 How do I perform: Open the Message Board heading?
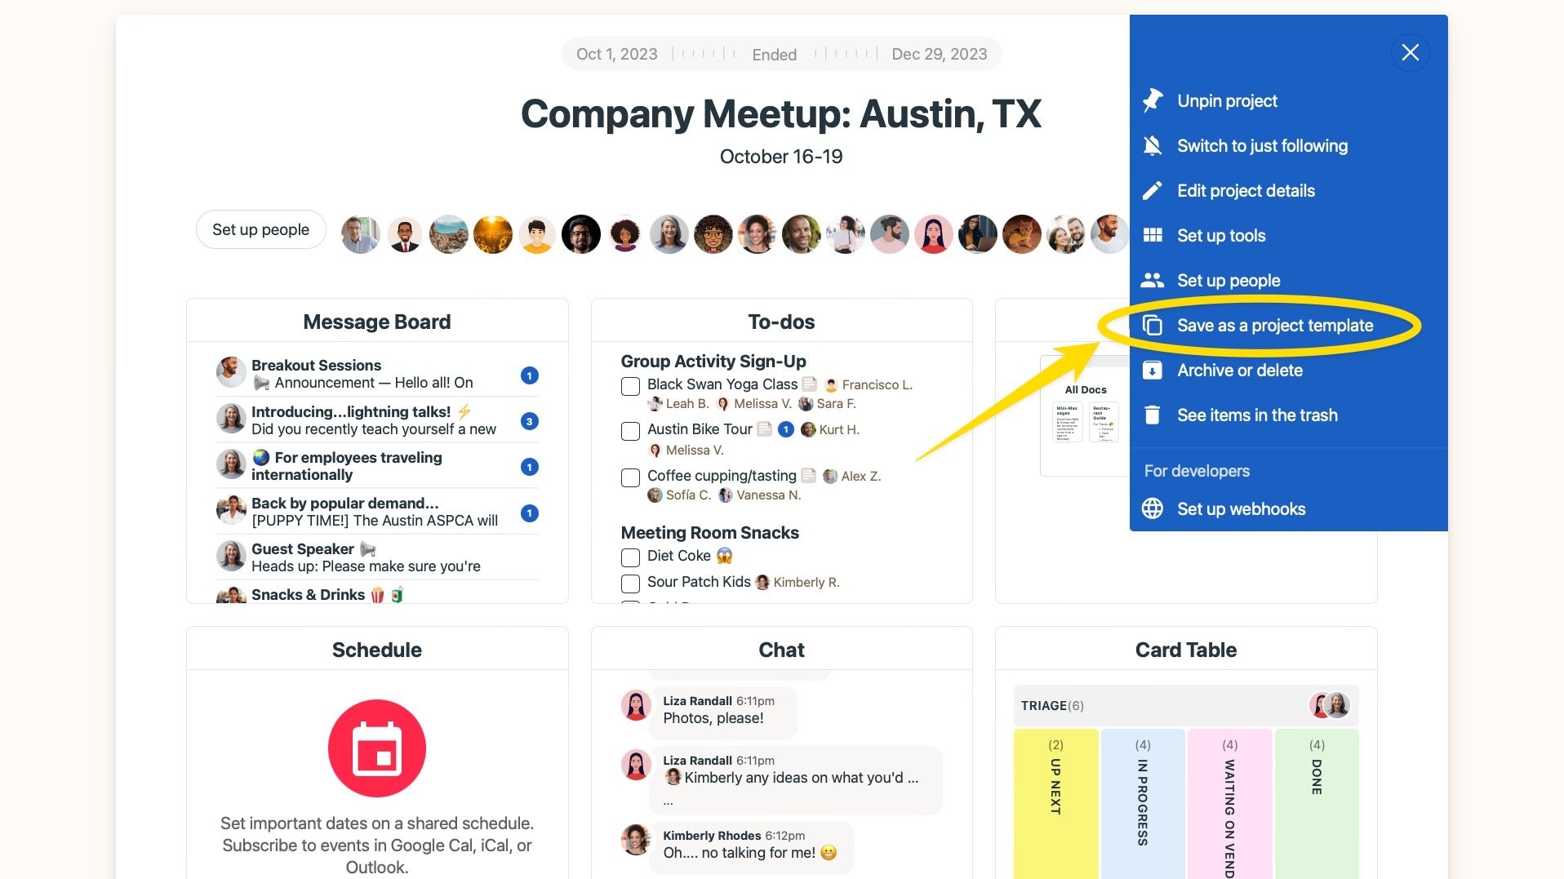(x=376, y=322)
